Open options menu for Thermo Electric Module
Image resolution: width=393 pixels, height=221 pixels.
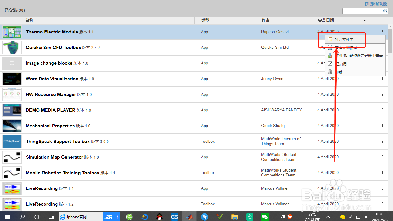click(382, 32)
